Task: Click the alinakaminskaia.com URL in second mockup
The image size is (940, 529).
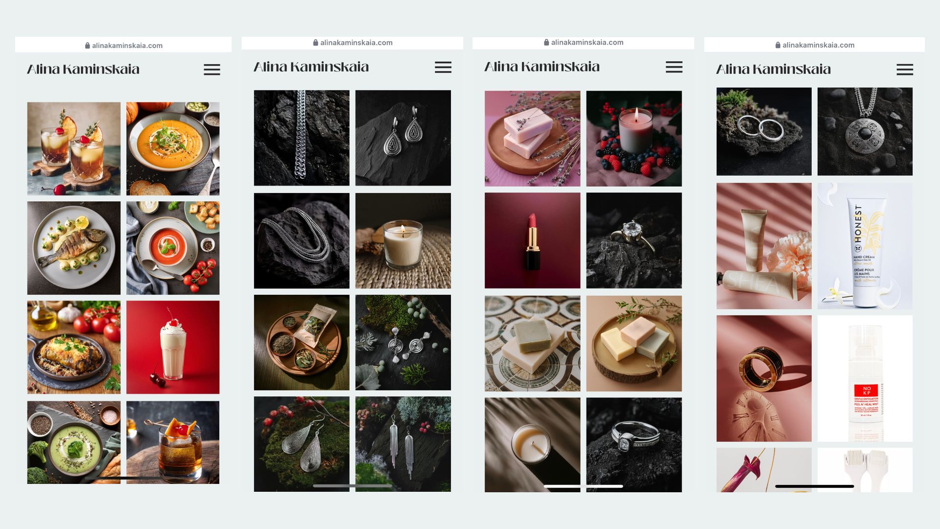Action: pos(356,43)
